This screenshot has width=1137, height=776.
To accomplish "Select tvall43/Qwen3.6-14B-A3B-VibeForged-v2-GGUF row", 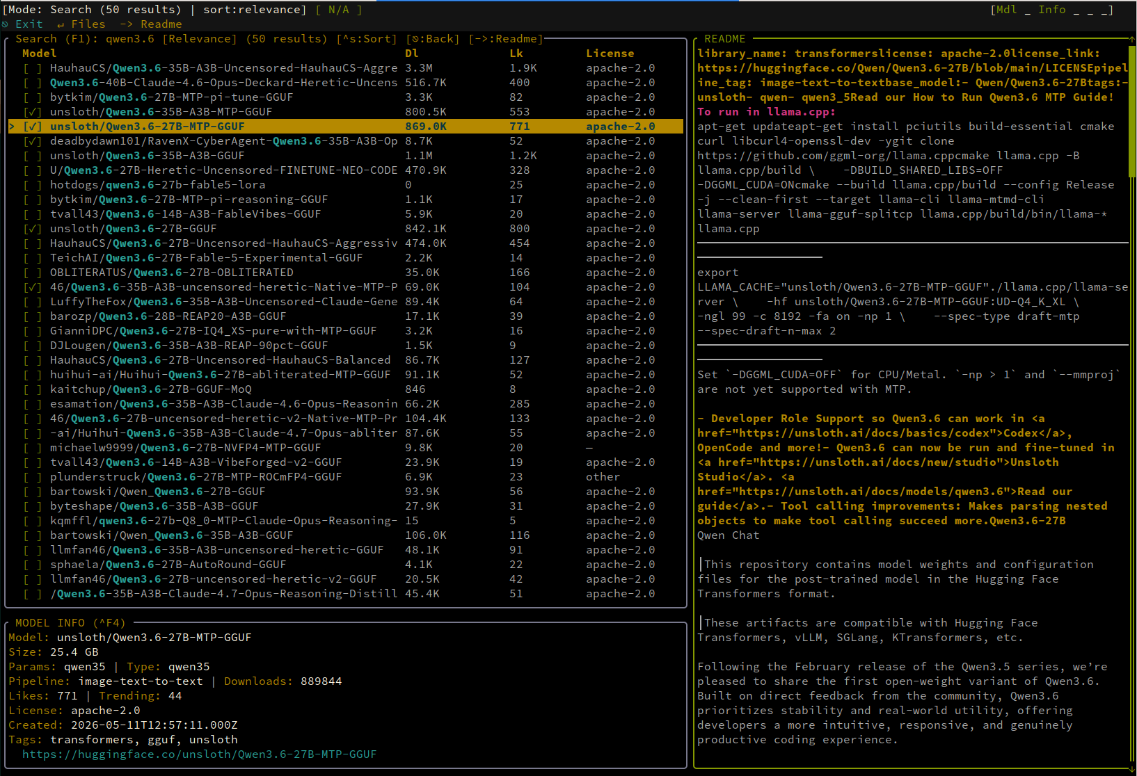I will [346, 462].
